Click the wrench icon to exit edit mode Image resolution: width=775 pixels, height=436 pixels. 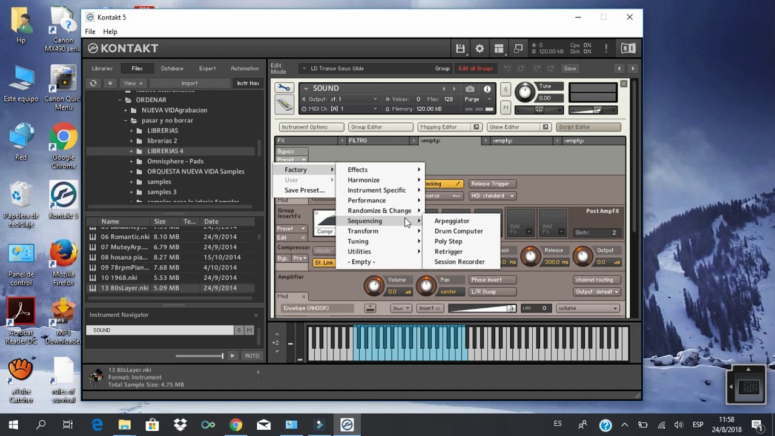point(284,88)
